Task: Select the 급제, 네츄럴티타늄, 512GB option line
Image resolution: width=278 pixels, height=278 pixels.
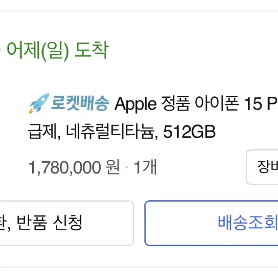Action: pyautogui.click(x=122, y=131)
